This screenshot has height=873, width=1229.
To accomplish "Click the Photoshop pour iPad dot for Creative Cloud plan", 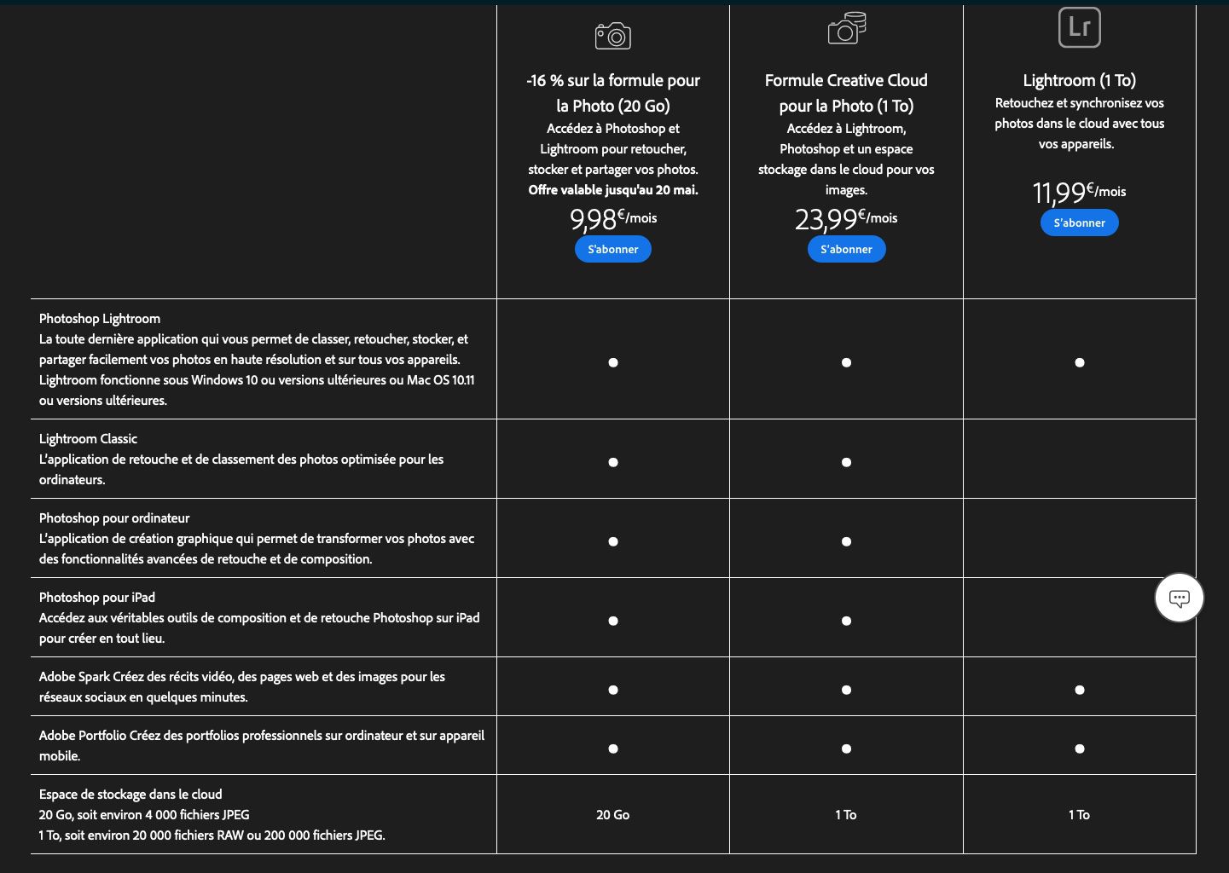I will 846,621.
